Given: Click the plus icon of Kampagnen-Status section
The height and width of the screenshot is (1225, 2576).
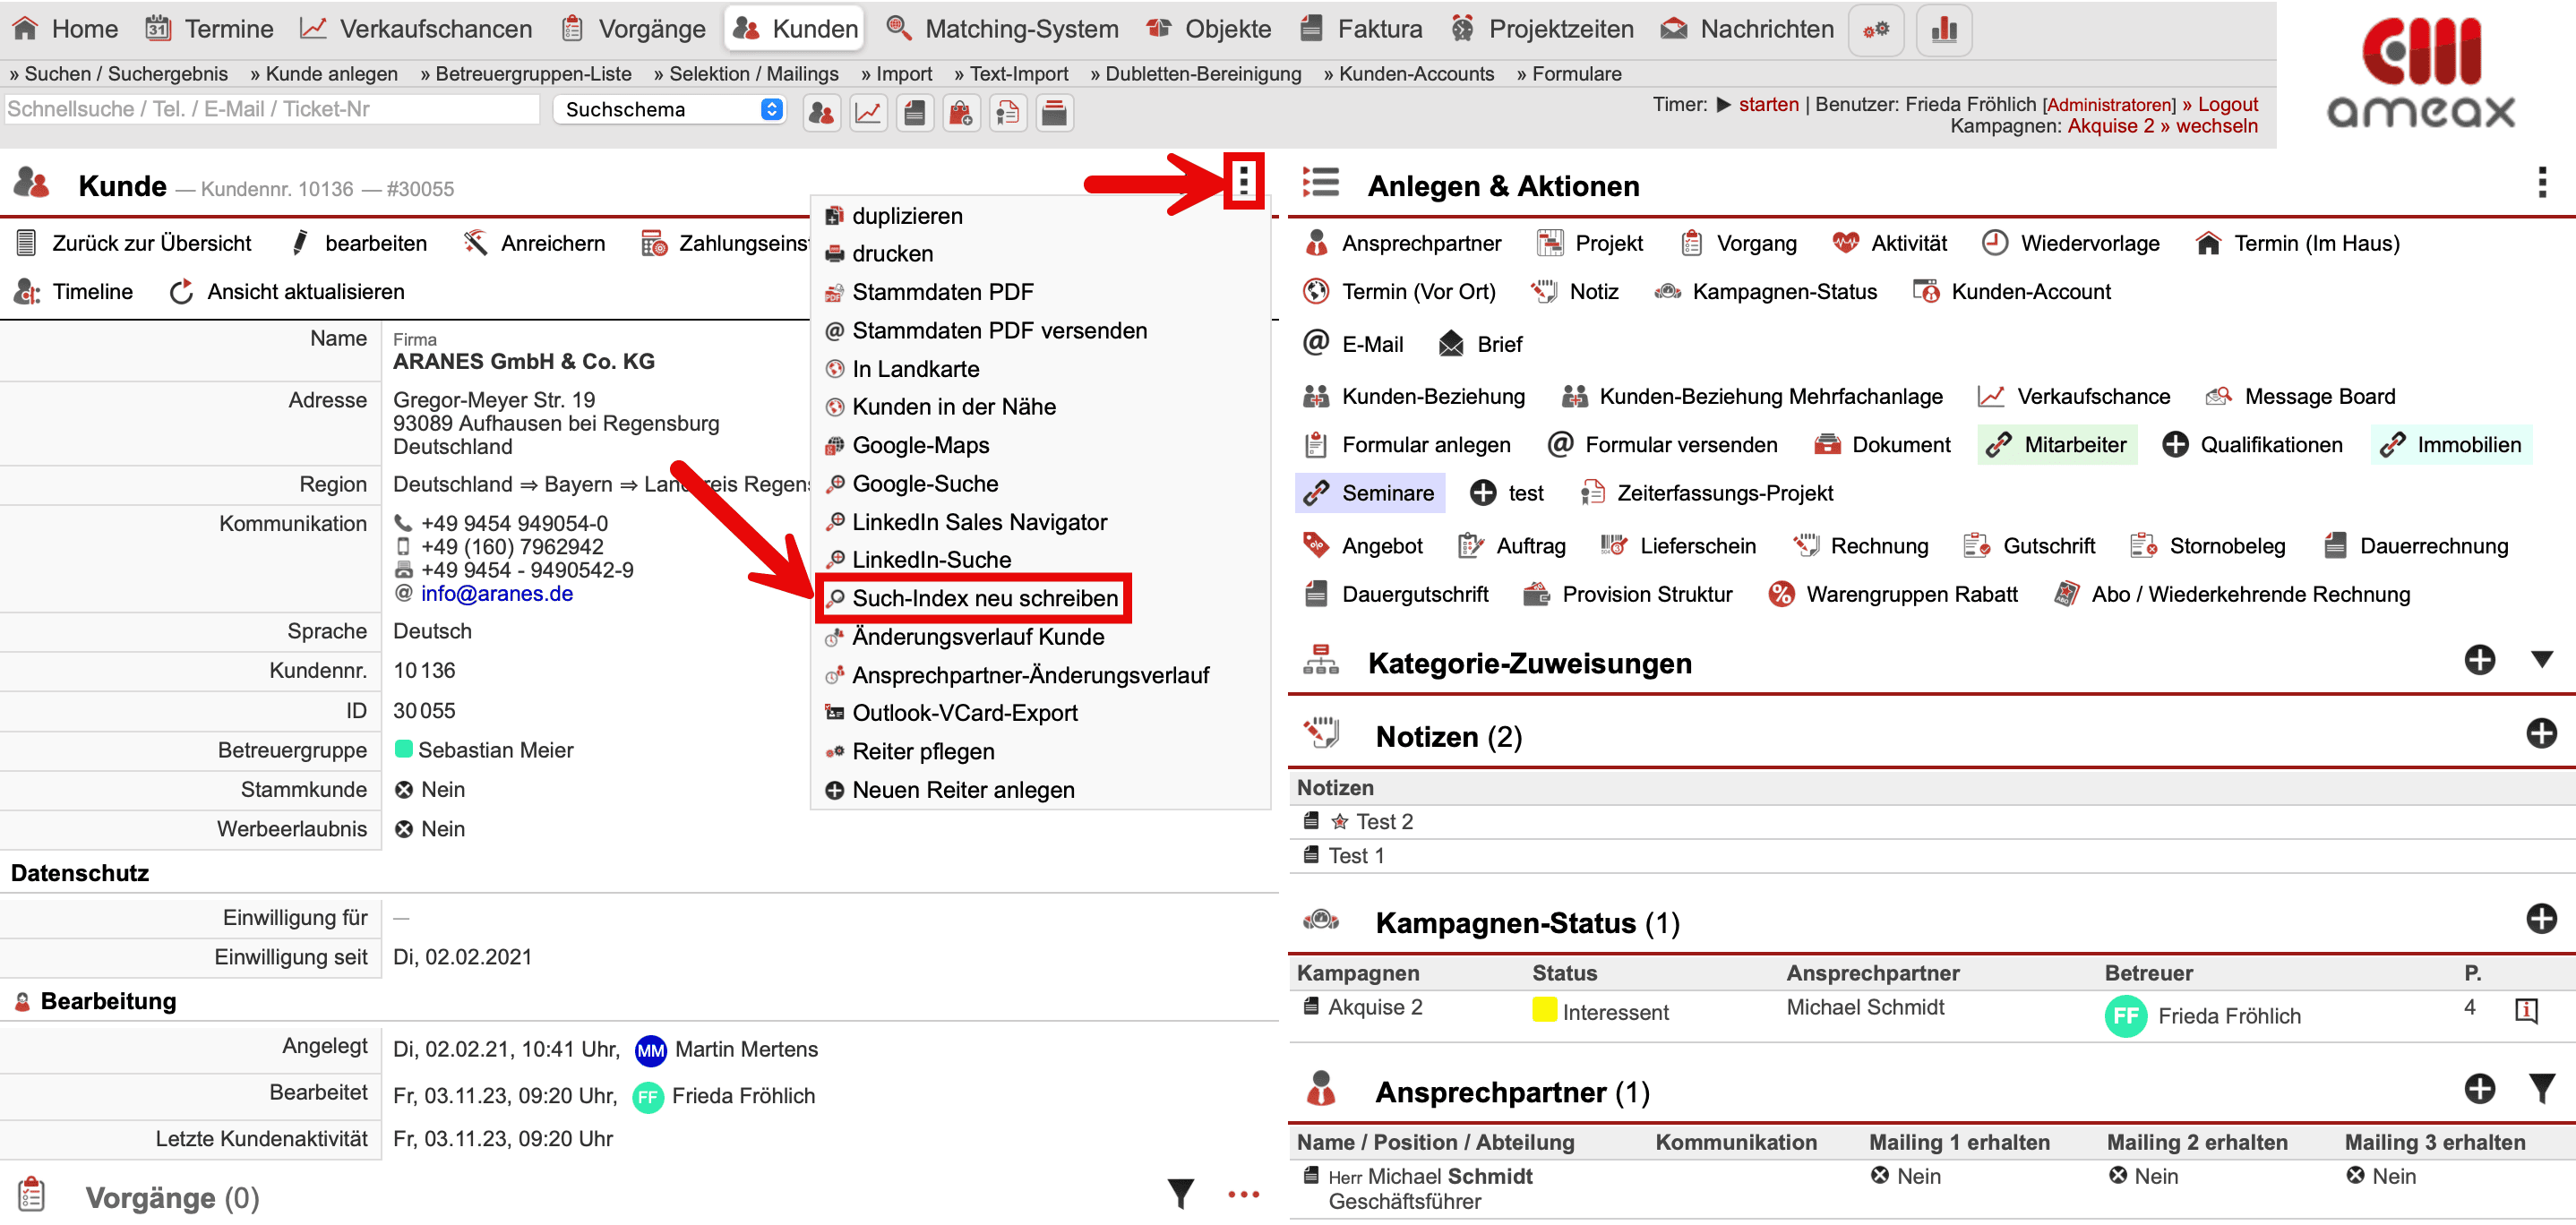Looking at the screenshot, I should pos(2540,919).
